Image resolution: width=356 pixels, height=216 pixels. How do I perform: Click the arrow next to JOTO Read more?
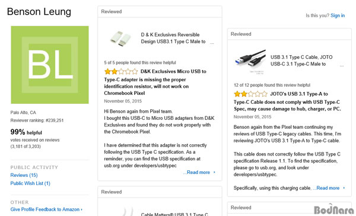click(344, 188)
